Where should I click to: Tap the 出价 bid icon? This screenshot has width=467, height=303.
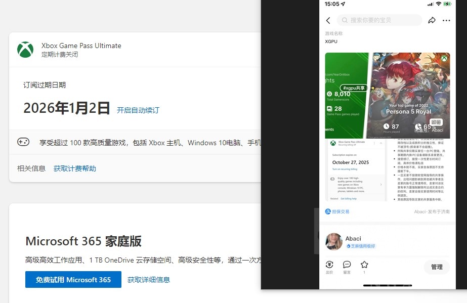point(329,265)
